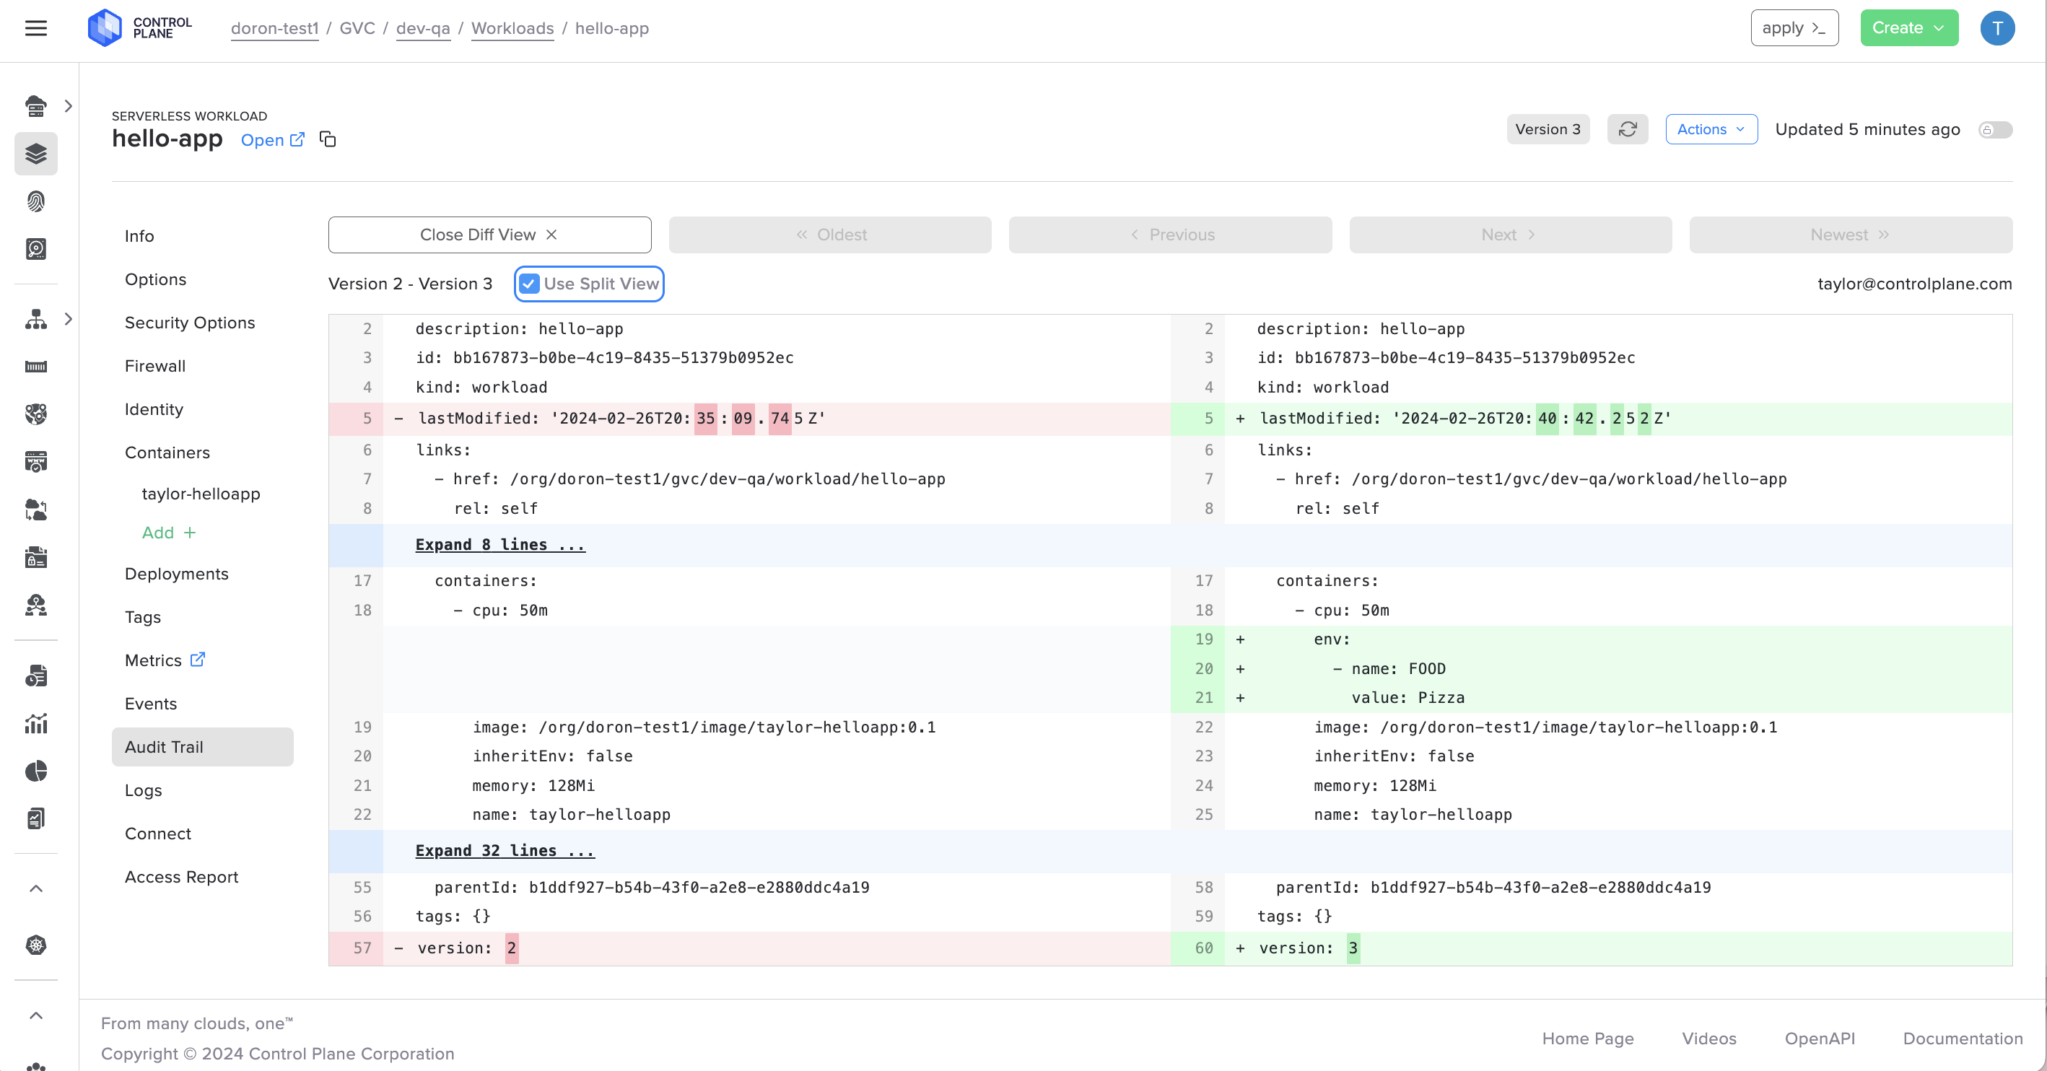Select the Firewall section tab

[x=155, y=367]
